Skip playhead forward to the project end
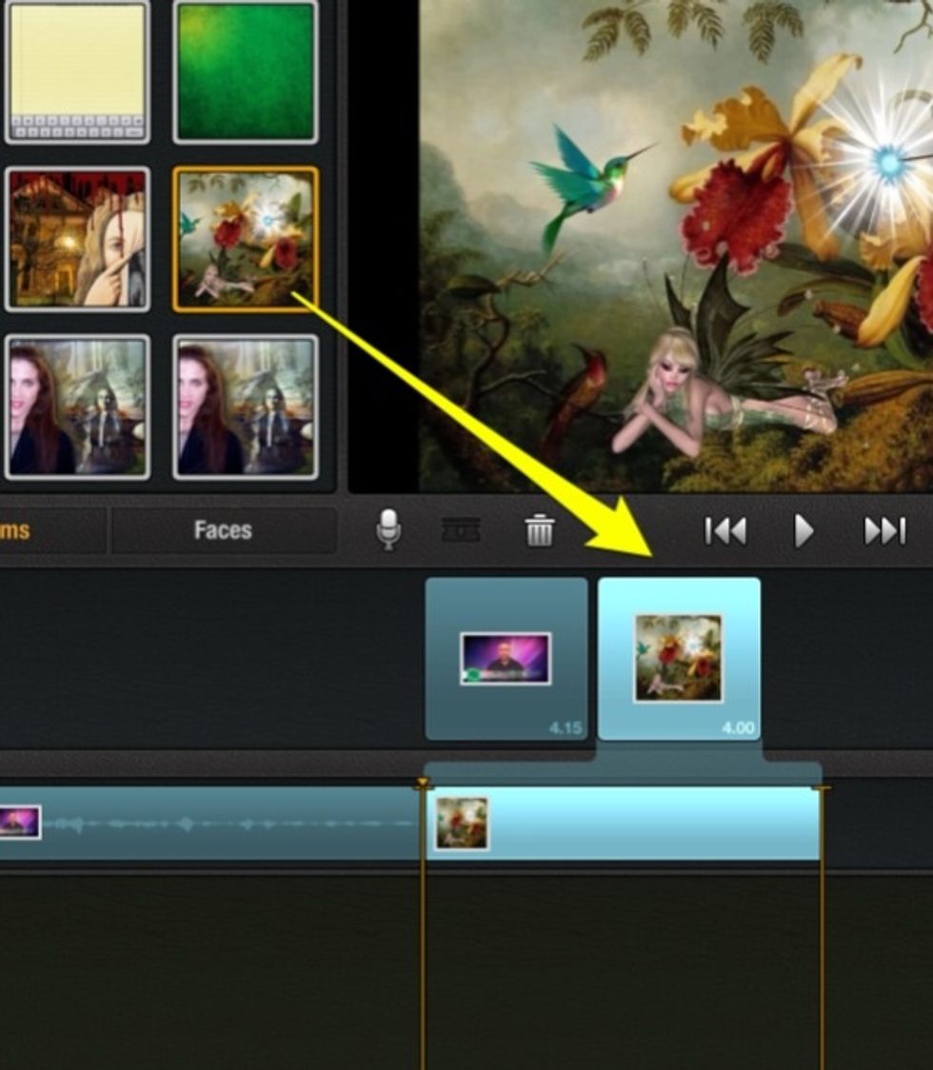Image resolution: width=933 pixels, height=1070 pixels. (x=885, y=531)
